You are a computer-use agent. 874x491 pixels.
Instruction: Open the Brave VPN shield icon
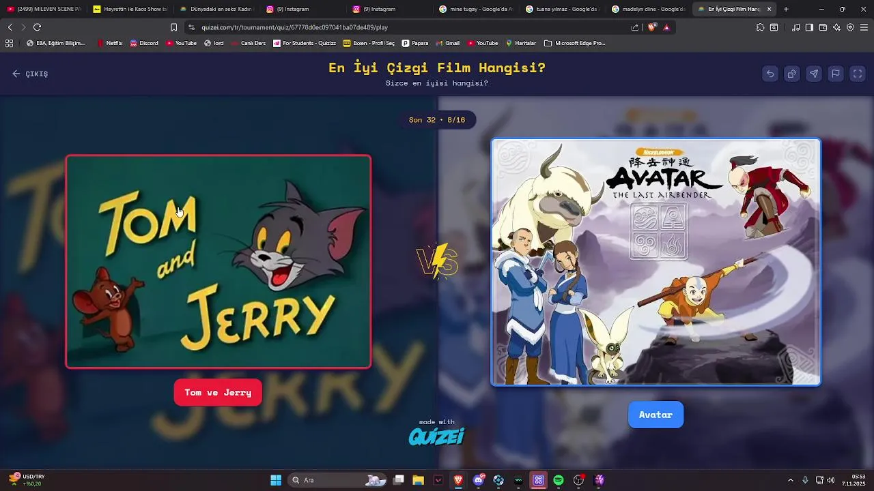point(850,27)
